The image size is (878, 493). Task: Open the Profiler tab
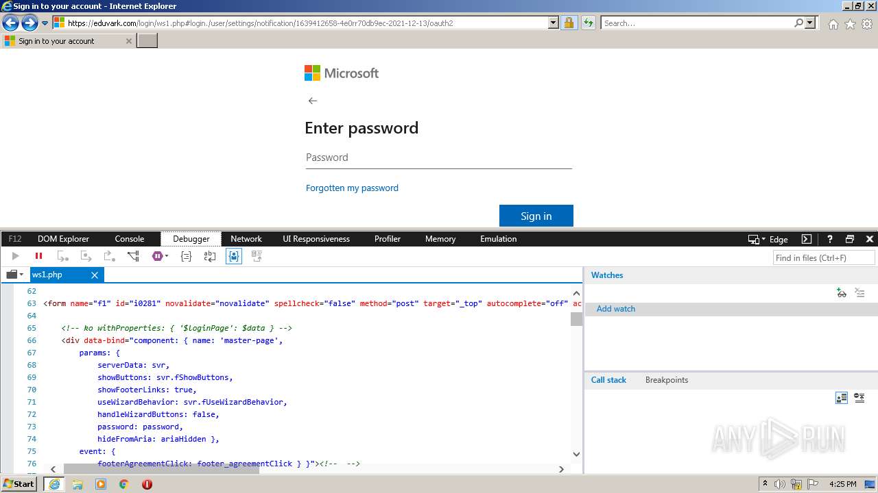[388, 239]
